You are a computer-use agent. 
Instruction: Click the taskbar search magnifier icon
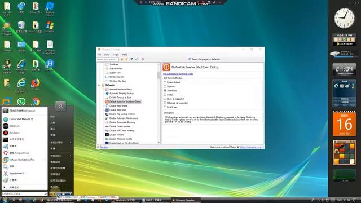click(x=14, y=200)
